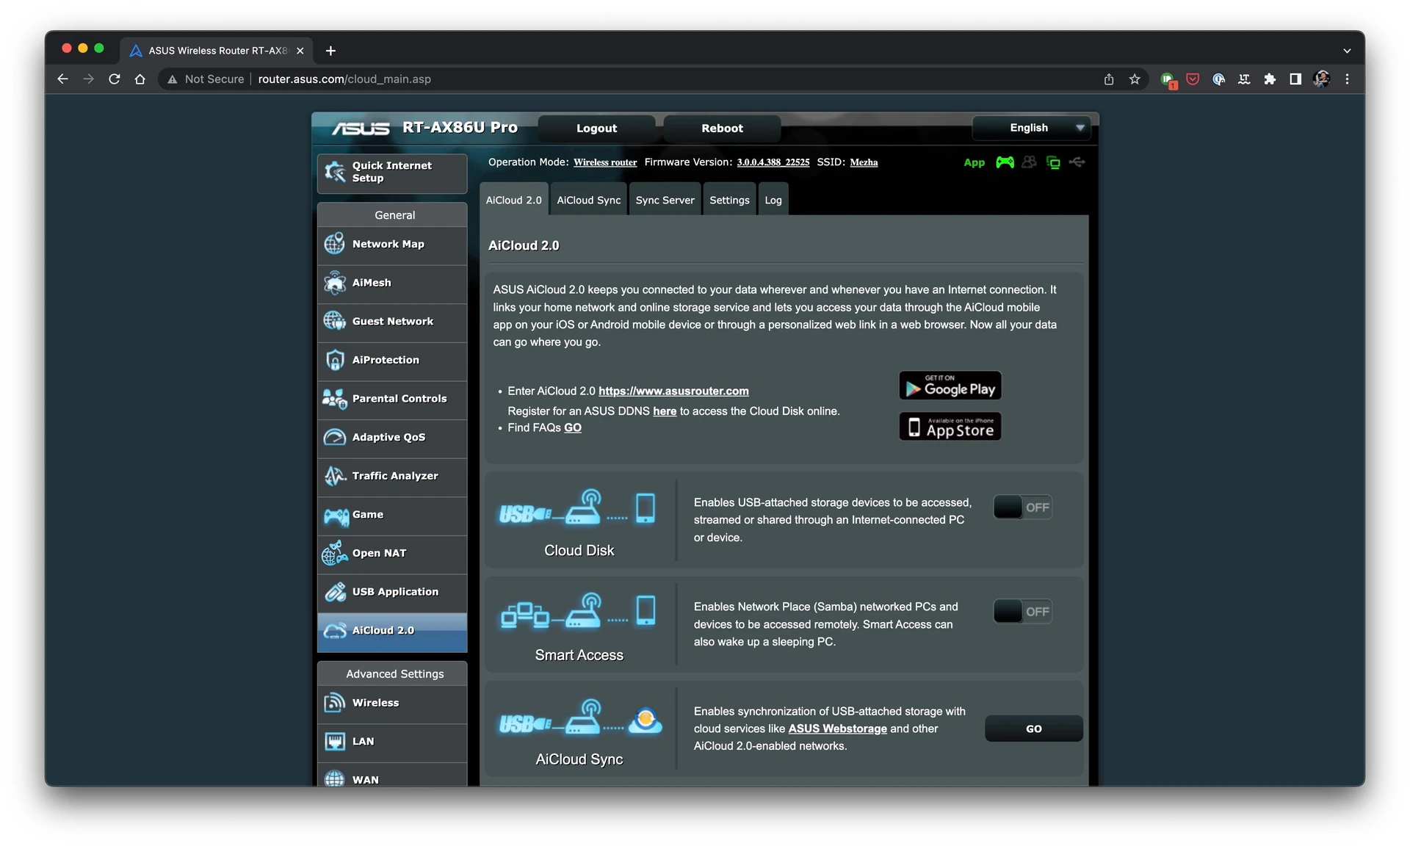Toggle Cloud Disk switch on
Image resolution: width=1410 pixels, height=846 pixels.
[1023, 507]
